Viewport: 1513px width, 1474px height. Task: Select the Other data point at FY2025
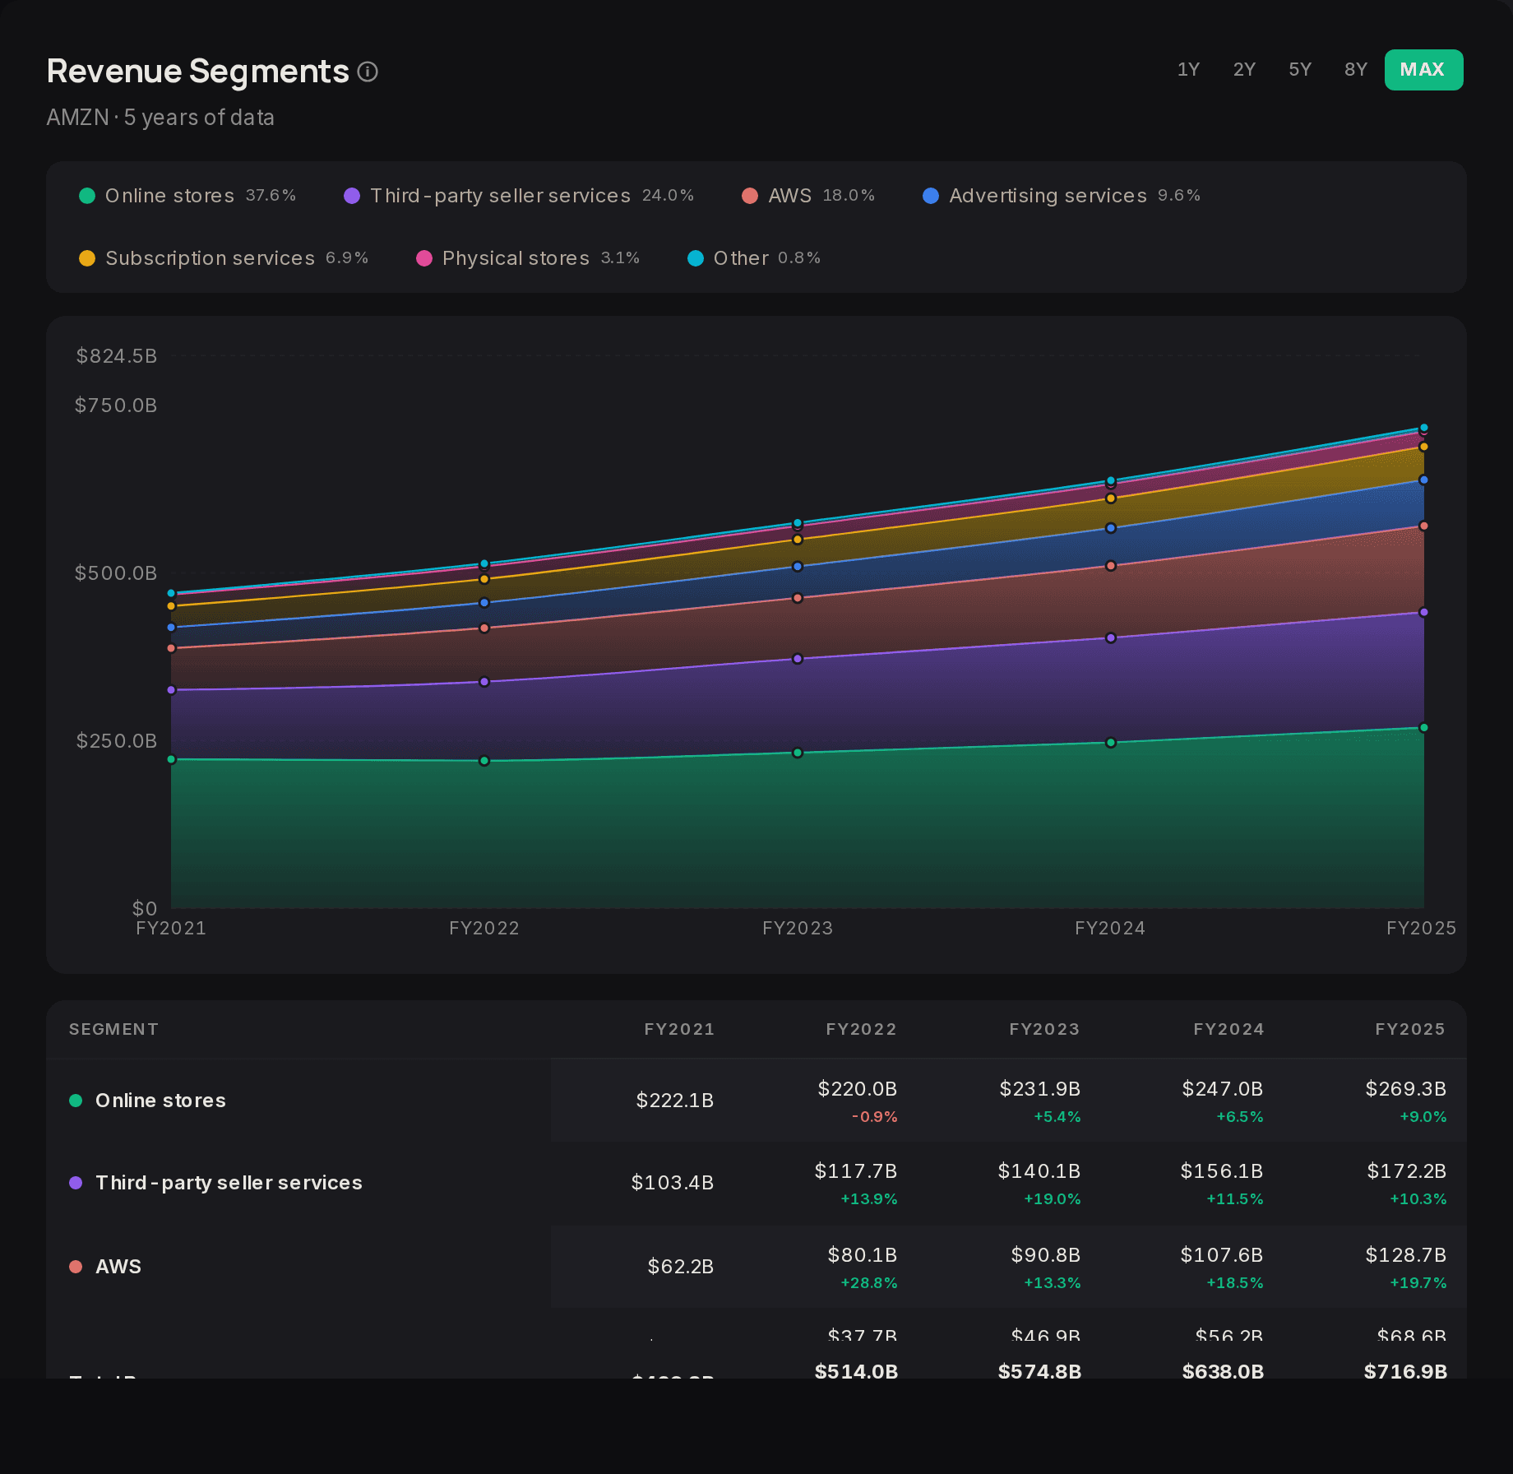[x=1424, y=428]
